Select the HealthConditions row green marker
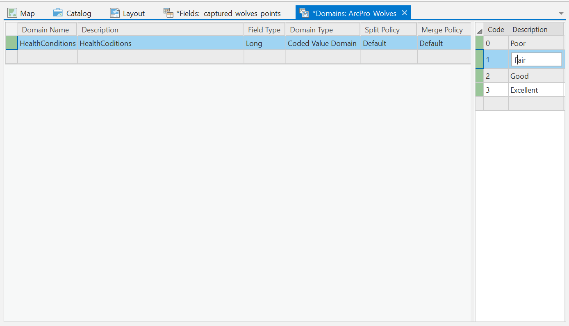Screen dimensions: 569x326 [11, 43]
